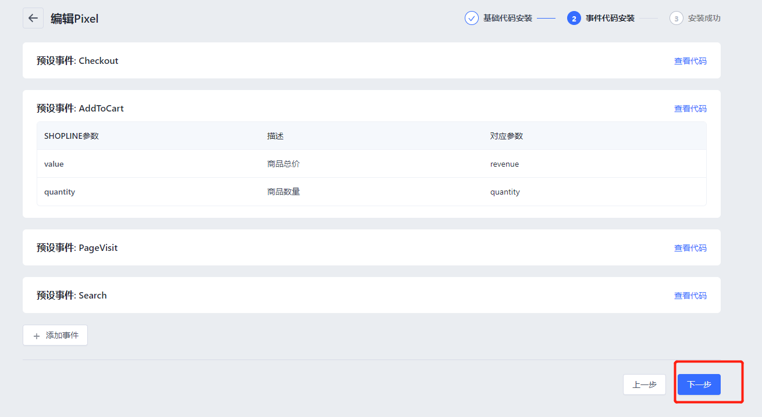Expand the 预设事件: PageVisit card
762x417 pixels.
(77, 248)
